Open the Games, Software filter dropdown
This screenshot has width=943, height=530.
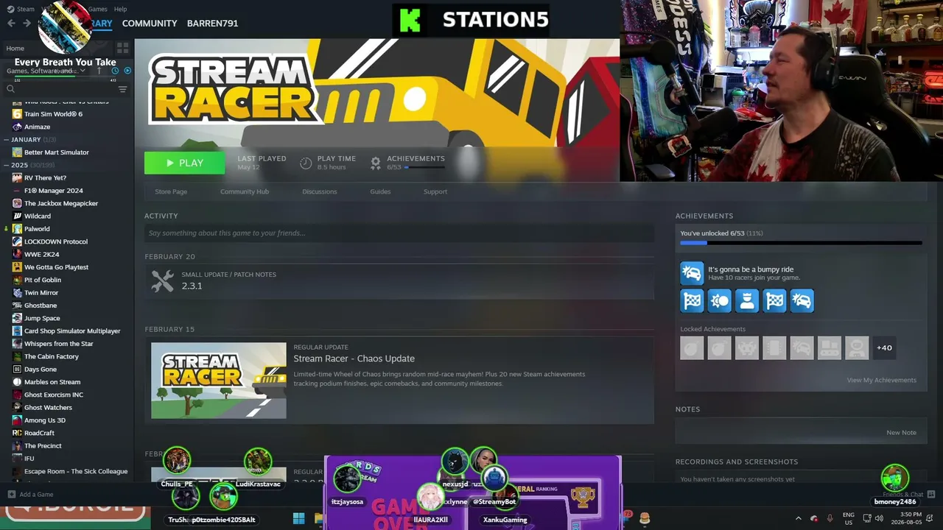46,71
